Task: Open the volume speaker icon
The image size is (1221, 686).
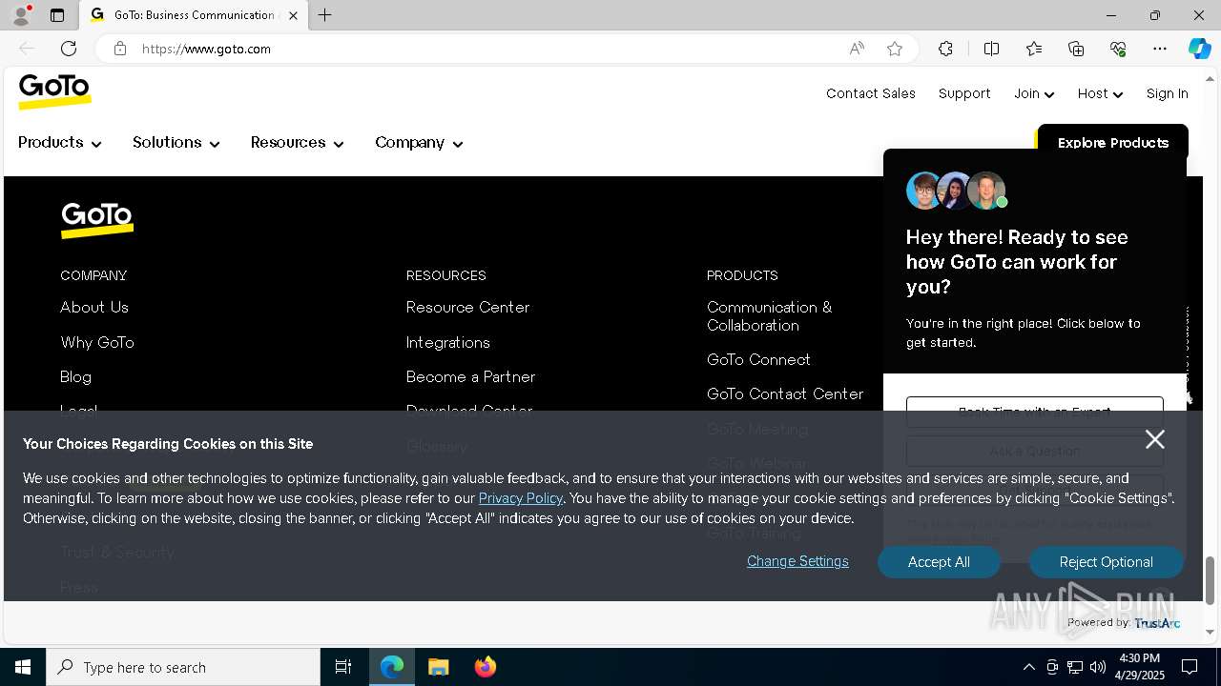Action: (x=1098, y=667)
